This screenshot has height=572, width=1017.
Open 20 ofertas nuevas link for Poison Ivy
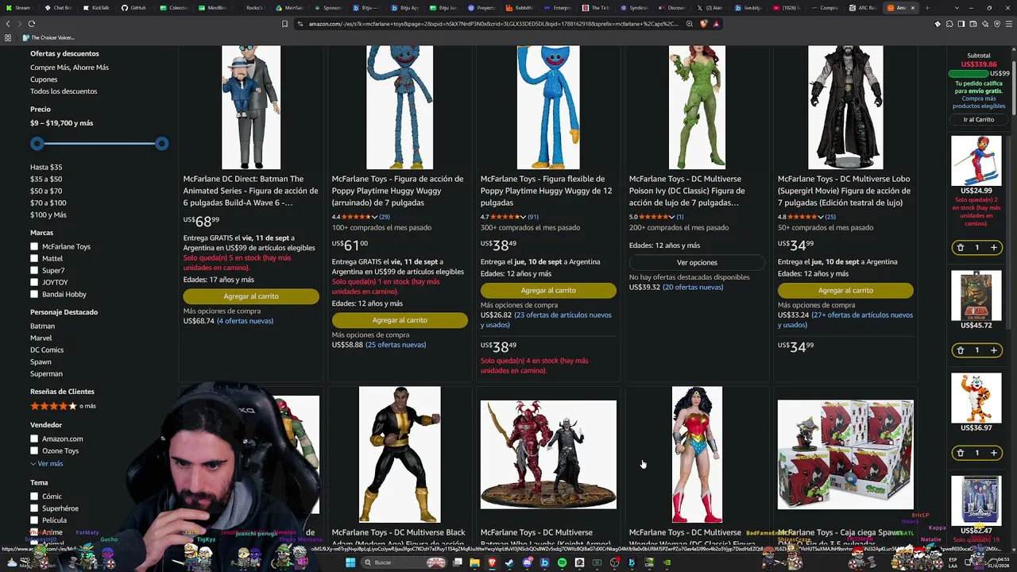(693, 287)
